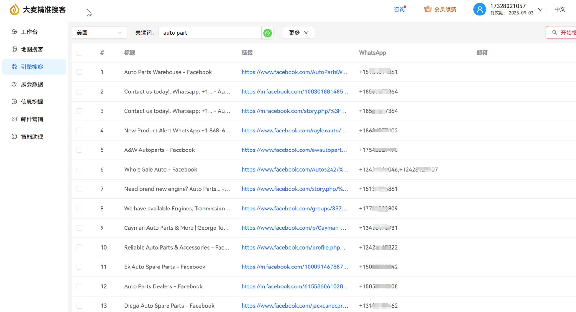Toggle the select-all checkbox in table header
Image resolution: width=576 pixels, height=312 pixels.
[79, 53]
